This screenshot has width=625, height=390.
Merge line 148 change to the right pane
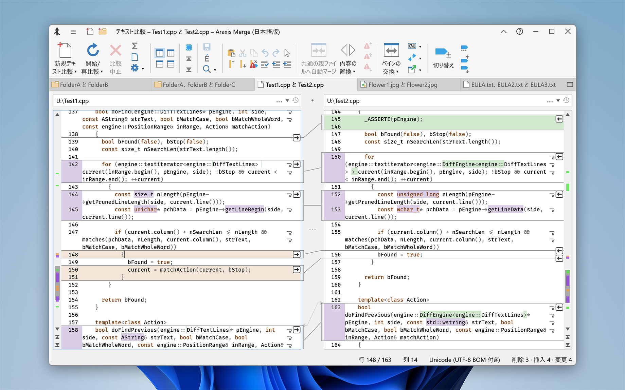(297, 254)
